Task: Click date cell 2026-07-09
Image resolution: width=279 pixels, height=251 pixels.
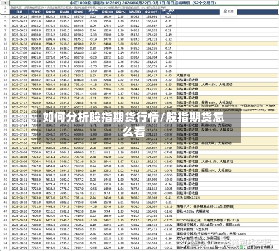Action: (20, 75)
